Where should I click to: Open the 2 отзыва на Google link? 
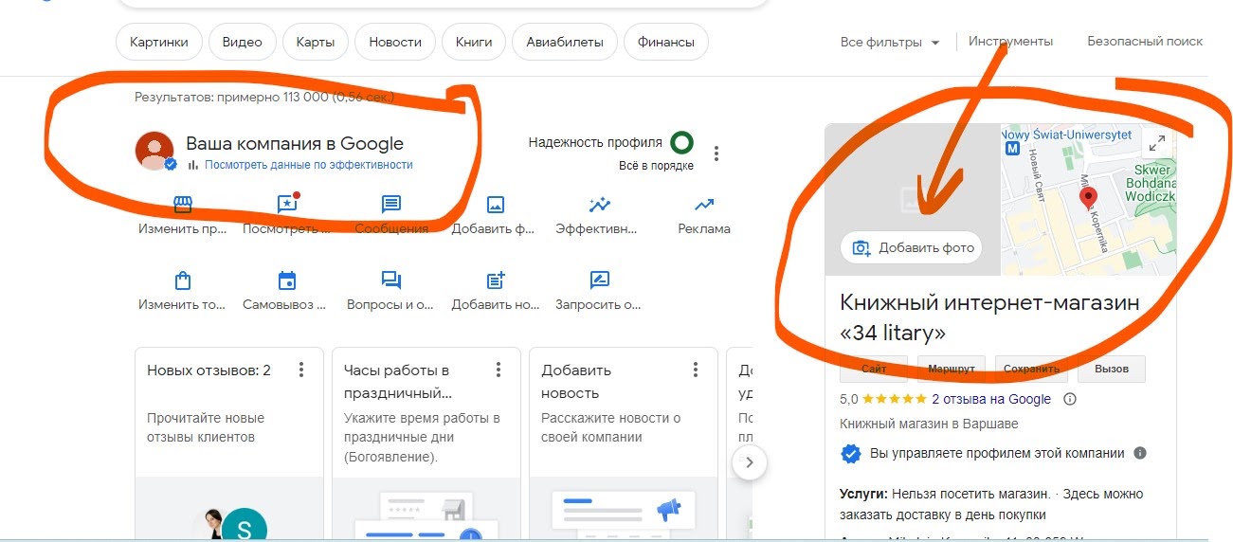991,399
